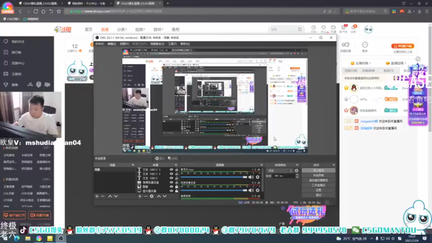432x243 pixels.
Task: Pop out the audio mixer dock
Action: pos(261,165)
